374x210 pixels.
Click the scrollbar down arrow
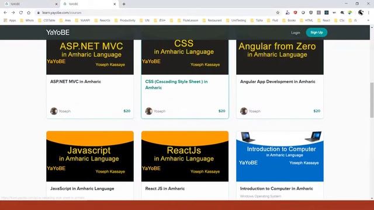coord(372,198)
